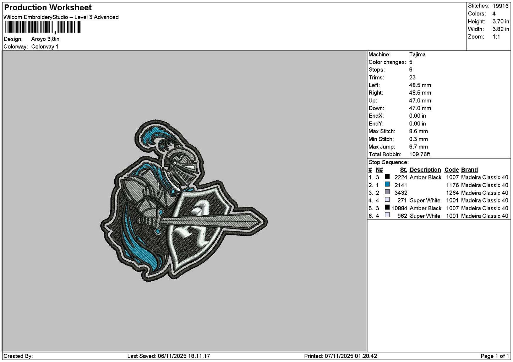This screenshot has height=362, width=513.
Task: Click the 'EndY:' label
Action: point(376,124)
